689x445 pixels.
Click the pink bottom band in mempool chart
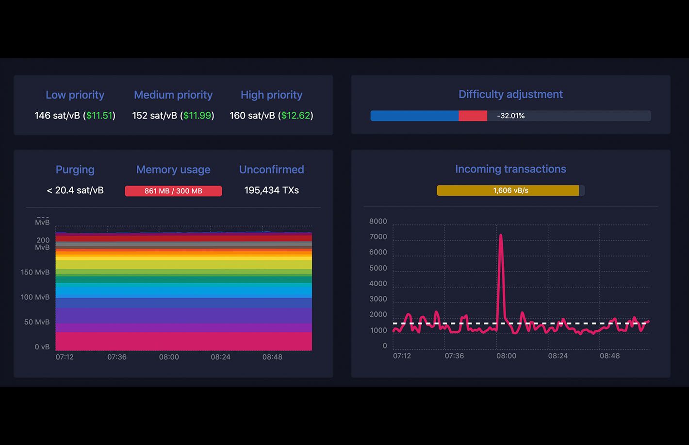point(183,341)
